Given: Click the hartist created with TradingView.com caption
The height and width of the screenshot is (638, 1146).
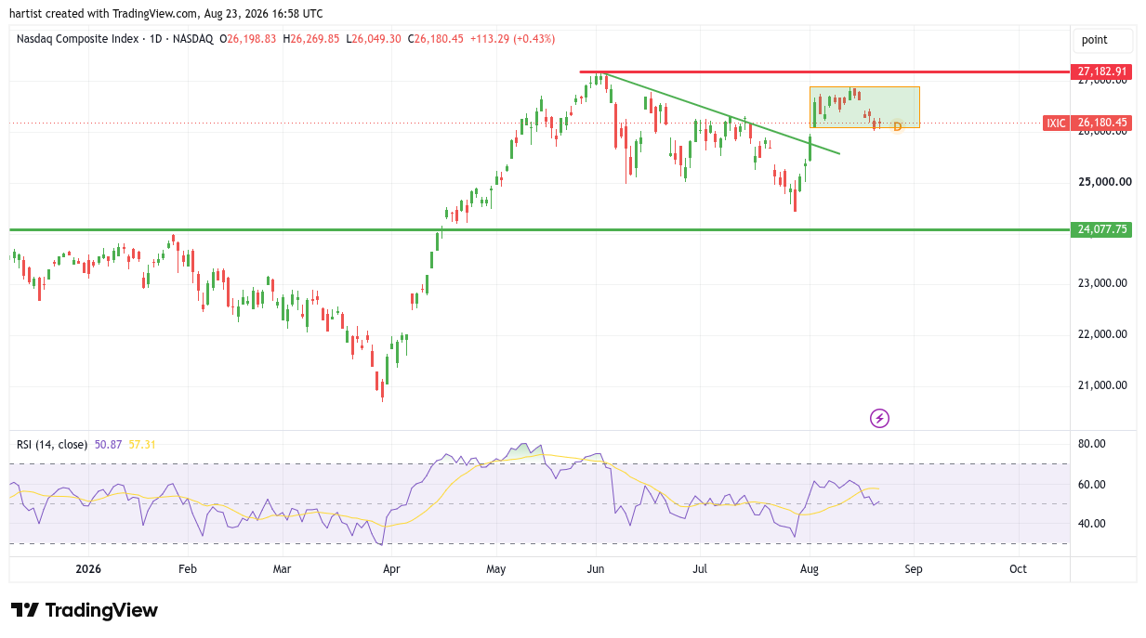Looking at the screenshot, I should tap(166, 14).
